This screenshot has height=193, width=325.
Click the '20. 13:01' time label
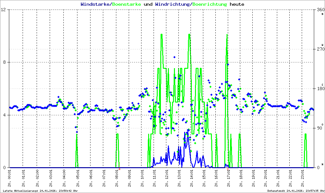[179, 178]
